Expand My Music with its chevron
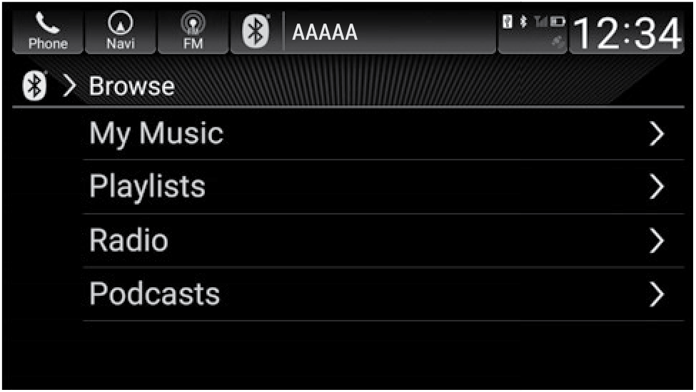The image size is (696, 392). (x=657, y=134)
